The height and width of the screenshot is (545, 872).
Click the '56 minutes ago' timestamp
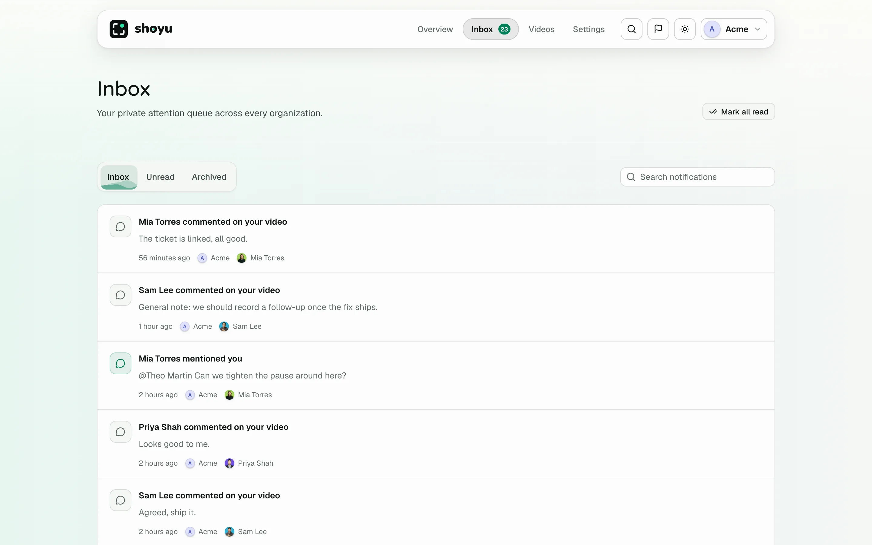[x=164, y=258]
